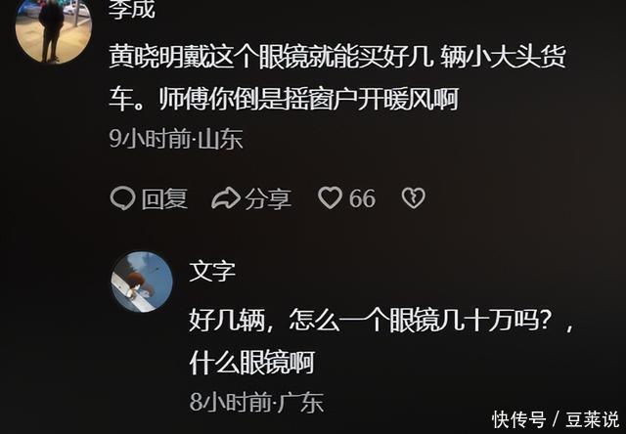Click the timestamp 9小时前·山东
This screenshot has width=626, height=434.
pos(176,140)
